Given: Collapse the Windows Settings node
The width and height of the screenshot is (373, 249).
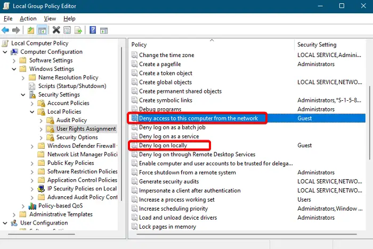Looking at the screenshot, I should click(x=14, y=69).
